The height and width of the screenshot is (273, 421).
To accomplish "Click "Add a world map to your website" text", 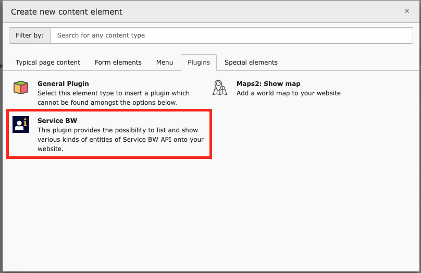I will point(288,93).
